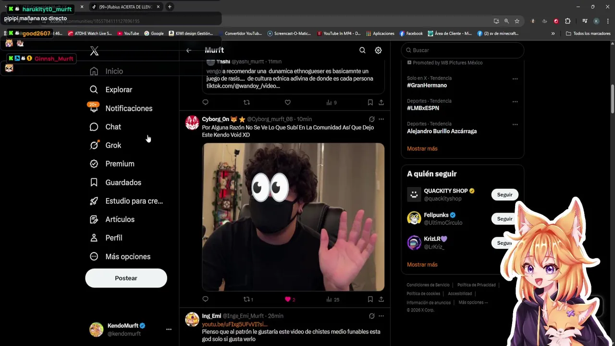Open Grok actions on Ing_Emi post
615x346 pixels.
372,316
